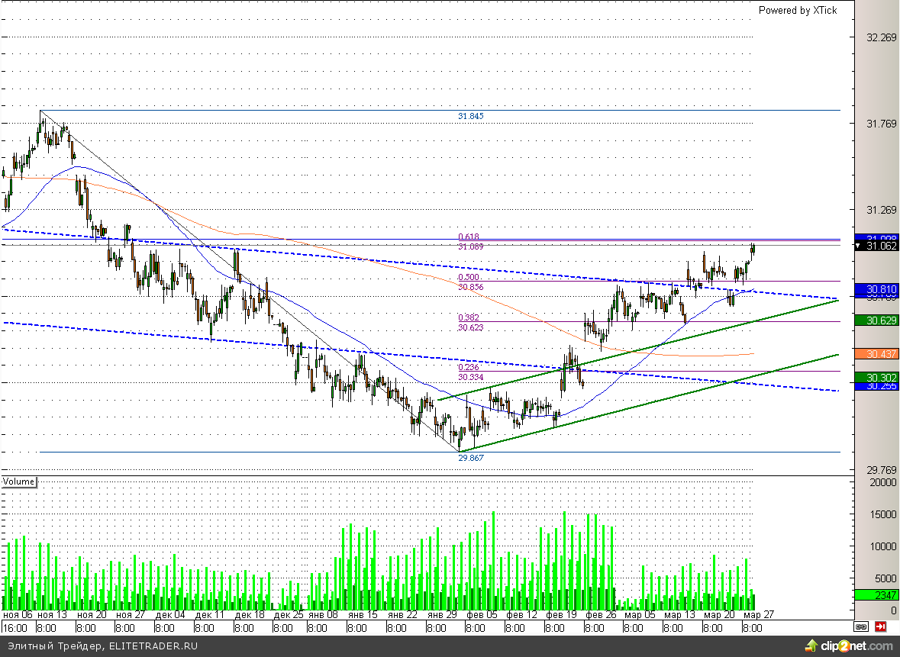Select the 0.618 Fibonacci level label

pos(469,237)
